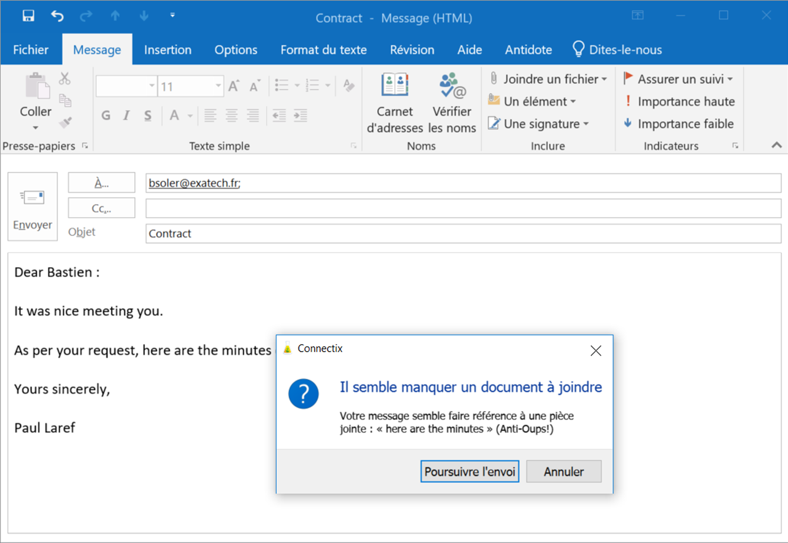Toggle Importance faible flag
Screen dimensions: 788x543
(679, 124)
